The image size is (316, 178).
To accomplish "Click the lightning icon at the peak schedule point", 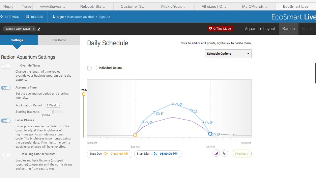I will 181,105.
